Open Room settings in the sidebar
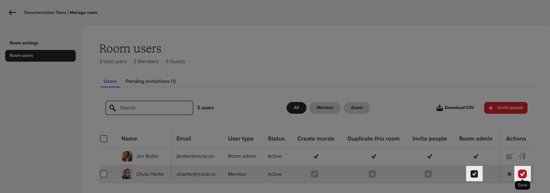Image resolution: width=550 pixels, height=193 pixels. point(24,43)
